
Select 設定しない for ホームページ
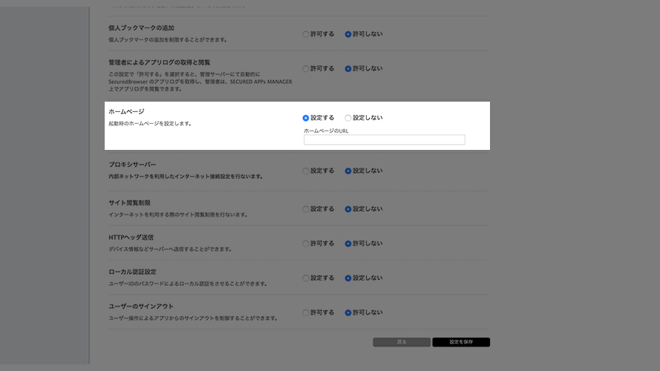(x=347, y=118)
